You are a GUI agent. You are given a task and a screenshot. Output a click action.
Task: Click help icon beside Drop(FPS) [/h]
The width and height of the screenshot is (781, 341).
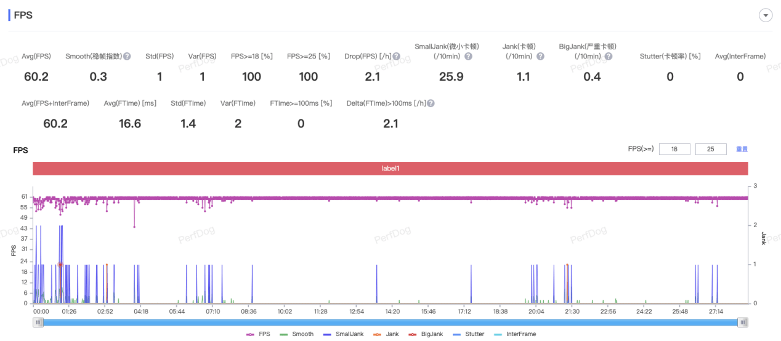(x=397, y=56)
